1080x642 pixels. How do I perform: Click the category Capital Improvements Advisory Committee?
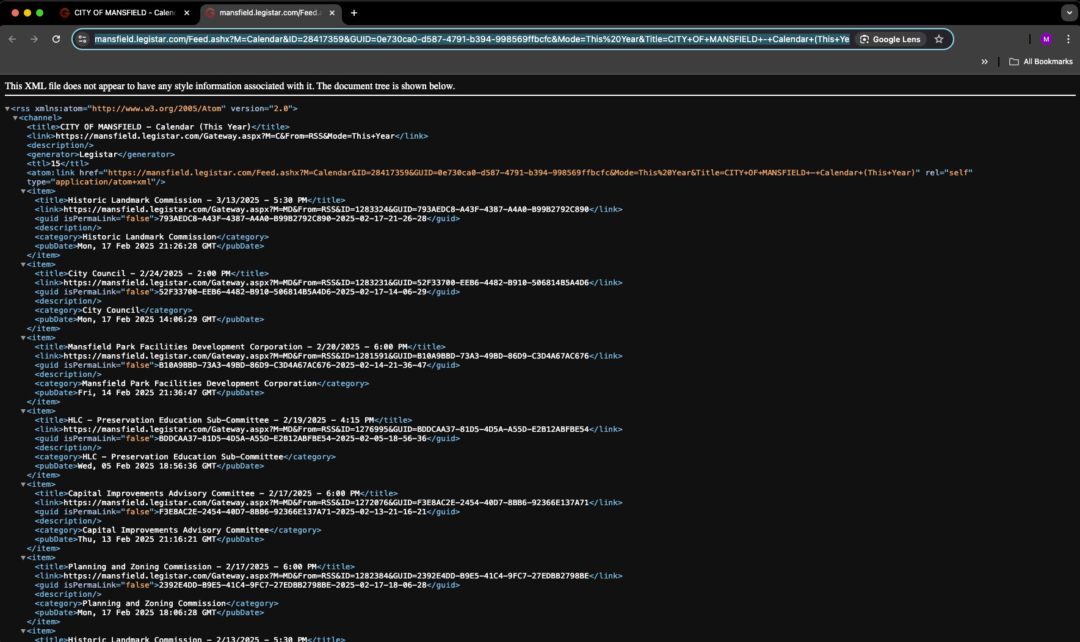[176, 530]
